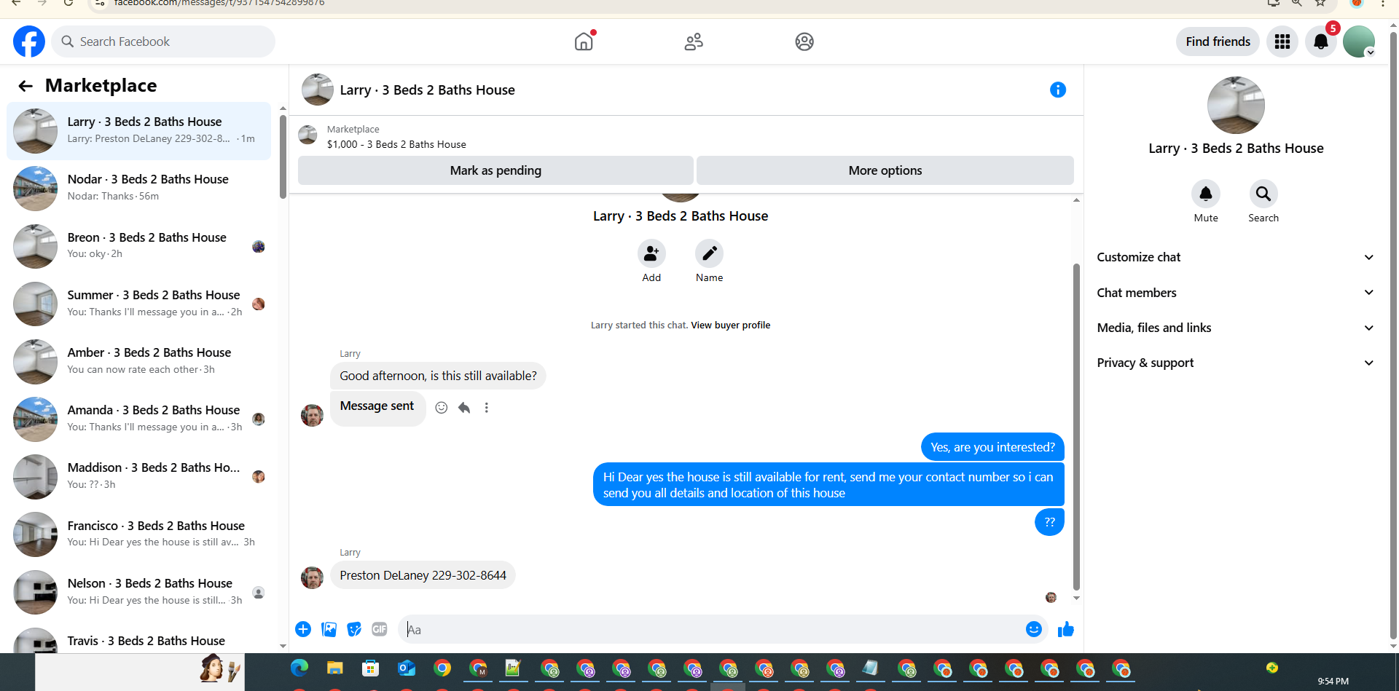Open Travis conversation in list

pyautogui.click(x=139, y=639)
